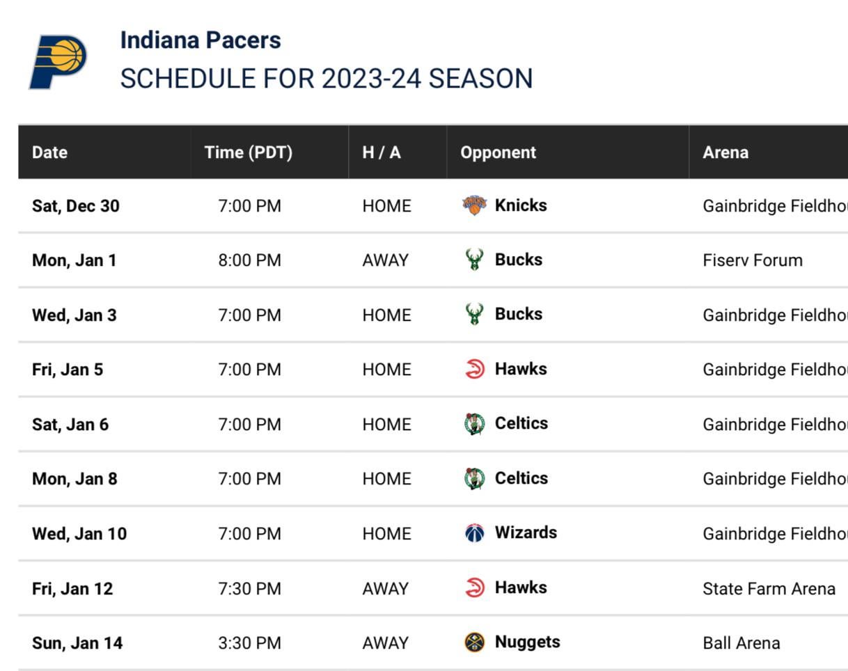848x671 pixels.
Task: Click the Celtics logo in the Jan 8 row
Action: pyautogui.click(x=474, y=478)
